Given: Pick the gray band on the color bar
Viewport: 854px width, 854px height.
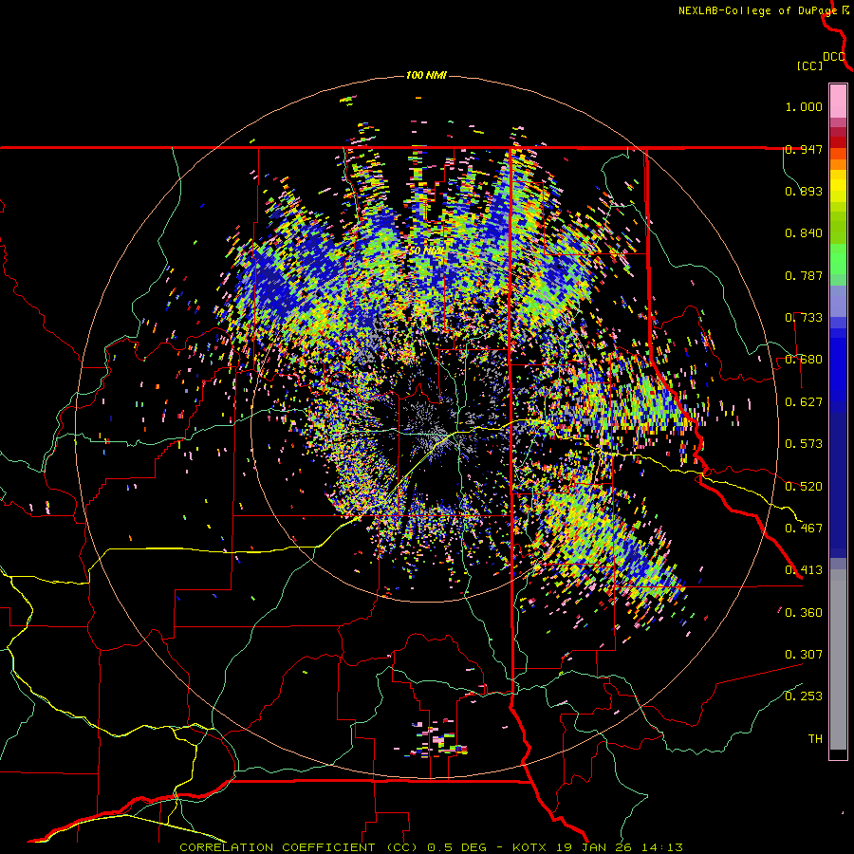Looking at the screenshot, I should 838,659.
